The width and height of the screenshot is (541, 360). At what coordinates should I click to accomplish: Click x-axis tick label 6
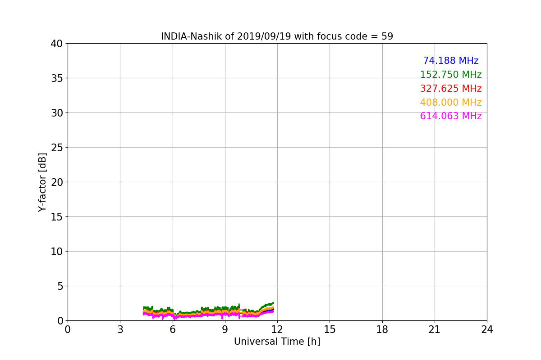pyautogui.click(x=172, y=329)
